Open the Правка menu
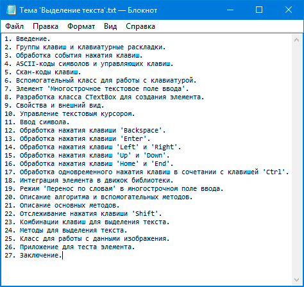Screen dimensions: 304x287 (46, 26)
